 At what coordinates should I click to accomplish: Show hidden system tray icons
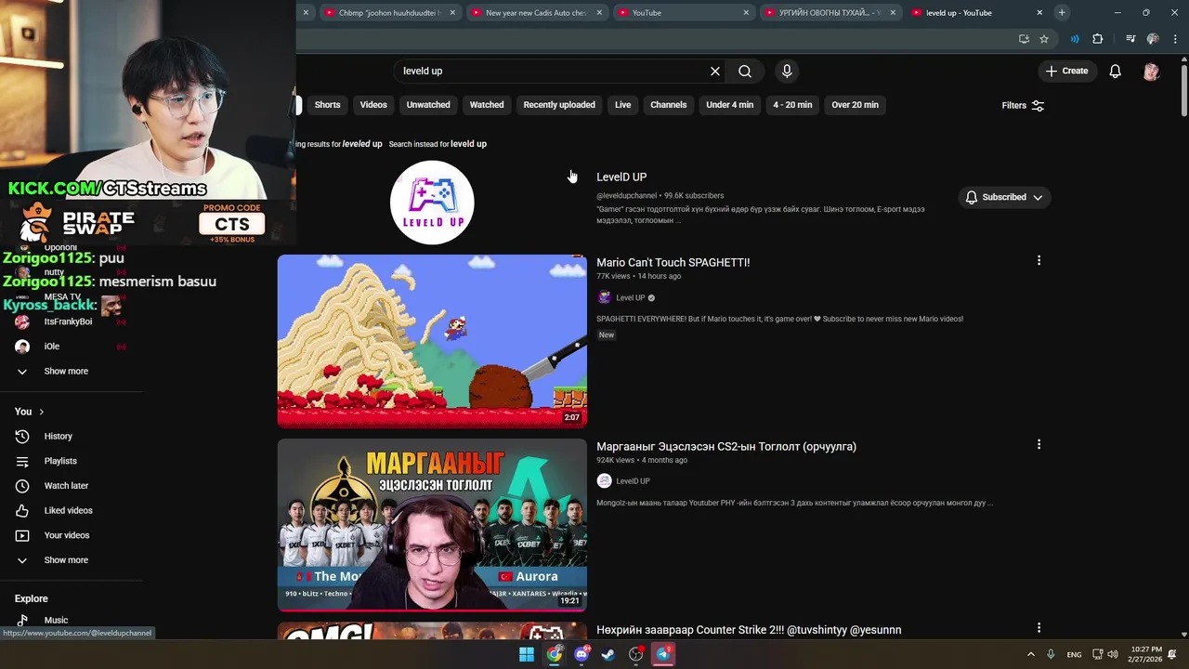1030,654
